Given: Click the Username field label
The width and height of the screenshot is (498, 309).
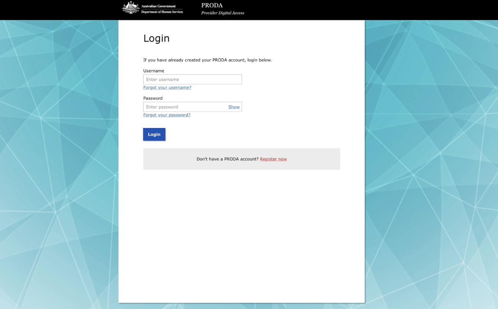Looking at the screenshot, I should tap(154, 71).
